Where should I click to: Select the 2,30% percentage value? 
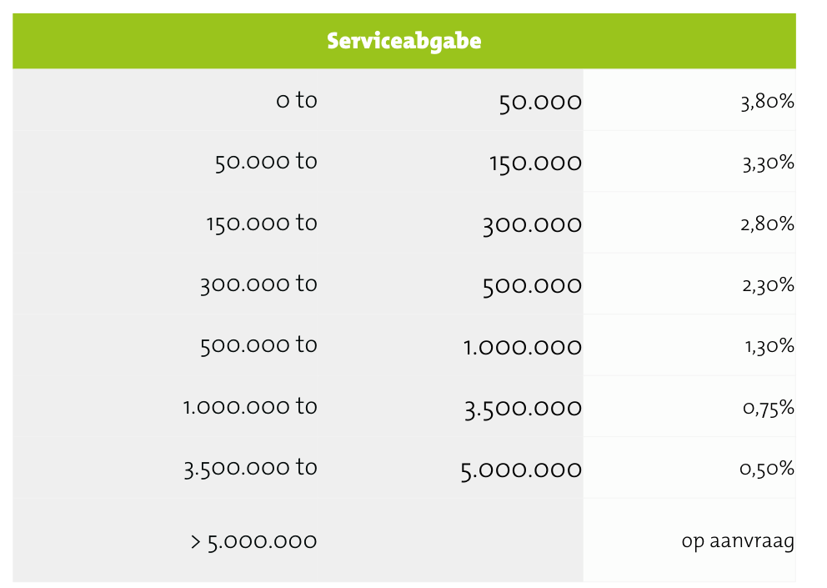pyautogui.click(x=767, y=285)
